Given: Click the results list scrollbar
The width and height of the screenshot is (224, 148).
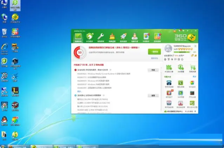Looking at the screenshot, I should click(x=162, y=88).
